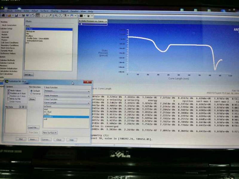
Task: Click the Curves... button
Action: pos(46,140)
